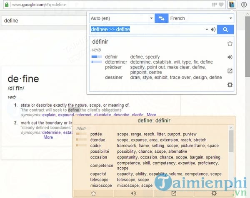The width and height of the screenshot is (250, 198).
Task: Click 'occasion' in the noun list
Action: tap(99, 157)
